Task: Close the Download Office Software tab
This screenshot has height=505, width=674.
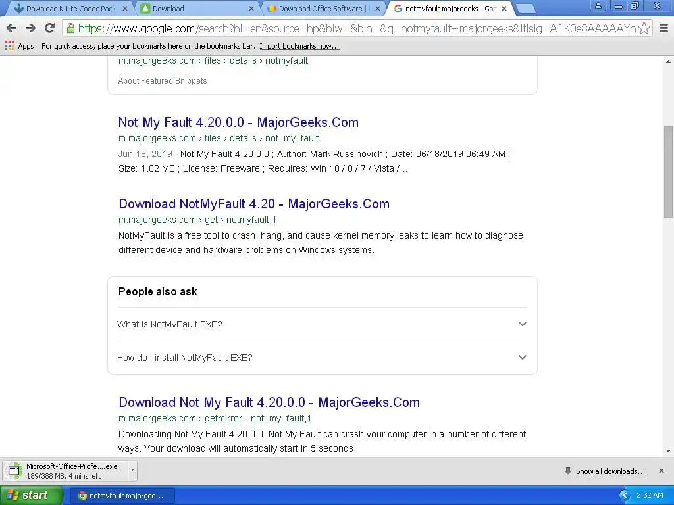Action: click(377, 9)
